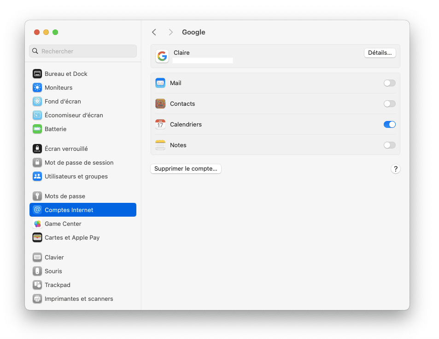Disable the Calendriers toggle
The height and width of the screenshot is (339, 439).
point(389,124)
